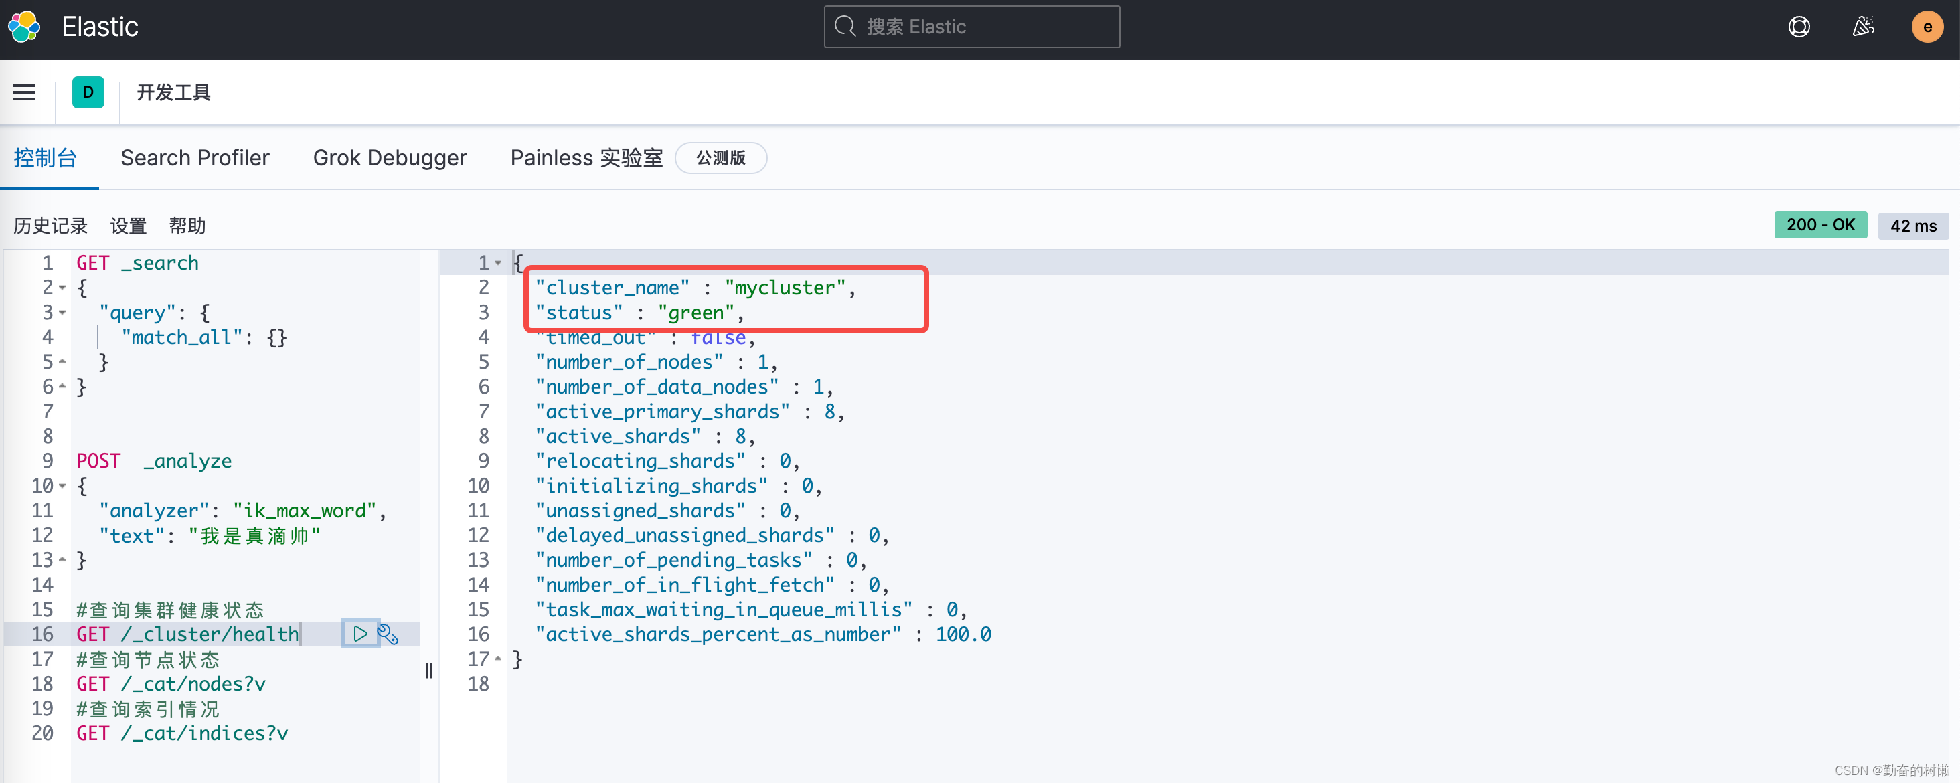
Task: Click the "analyzer": "ik_max_word" line
Action: pos(243,511)
